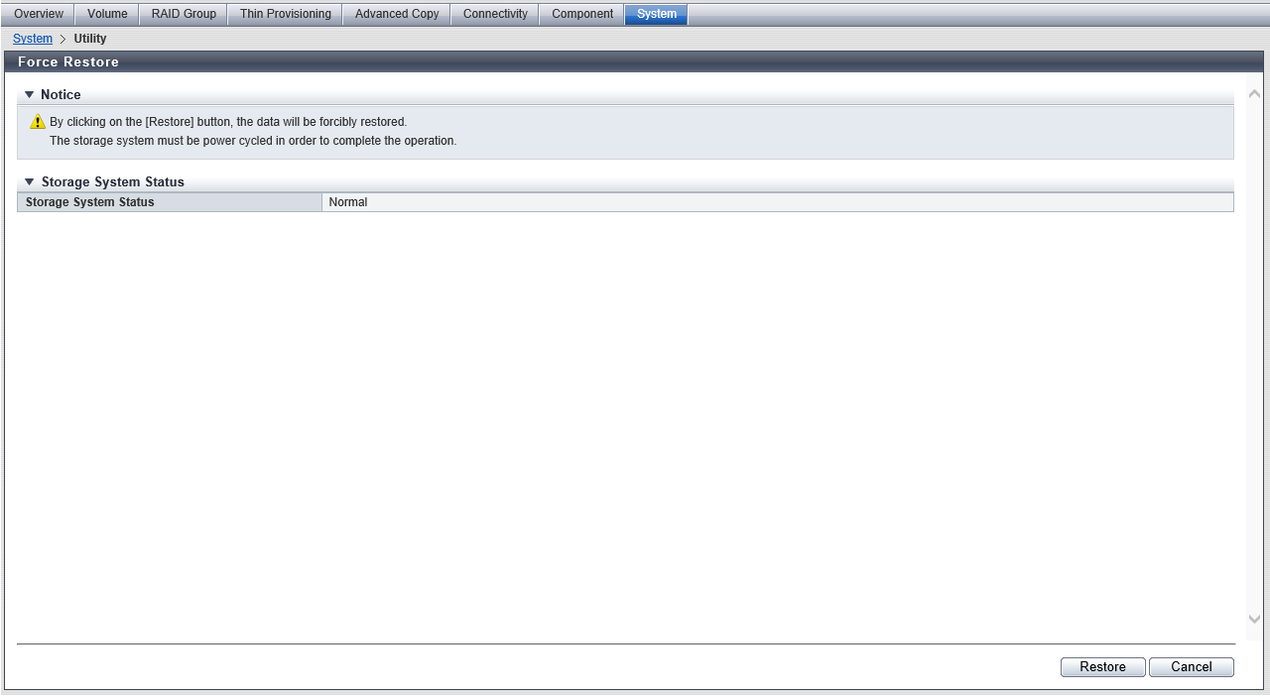Open the Advanced Copy tab

click(397, 14)
